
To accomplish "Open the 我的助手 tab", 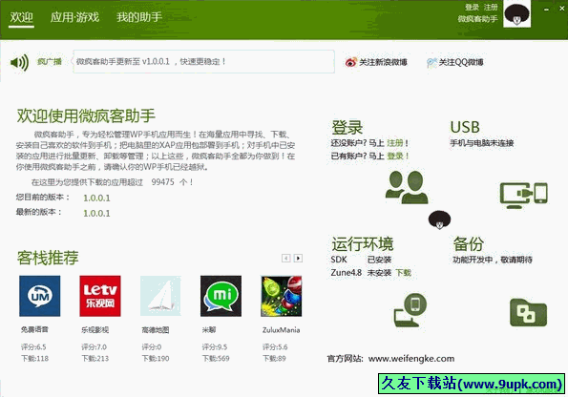I will pyautogui.click(x=139, y=16).
